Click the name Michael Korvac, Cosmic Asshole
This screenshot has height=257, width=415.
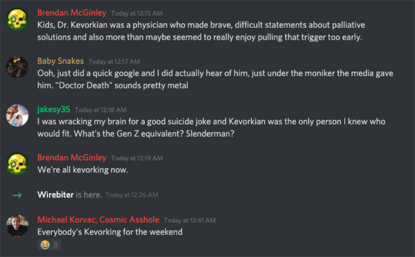point(98,219)
